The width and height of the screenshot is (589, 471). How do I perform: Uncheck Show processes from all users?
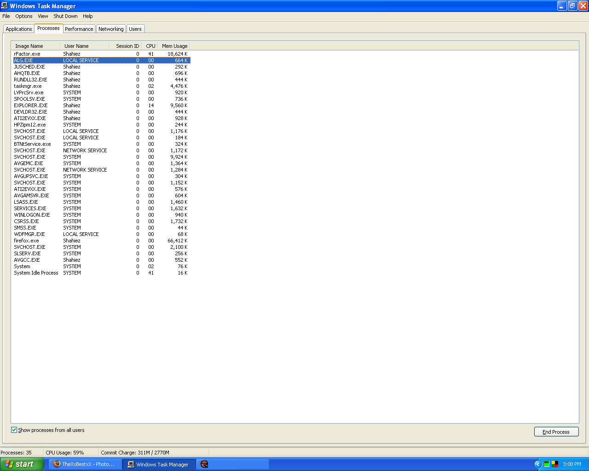14,430
